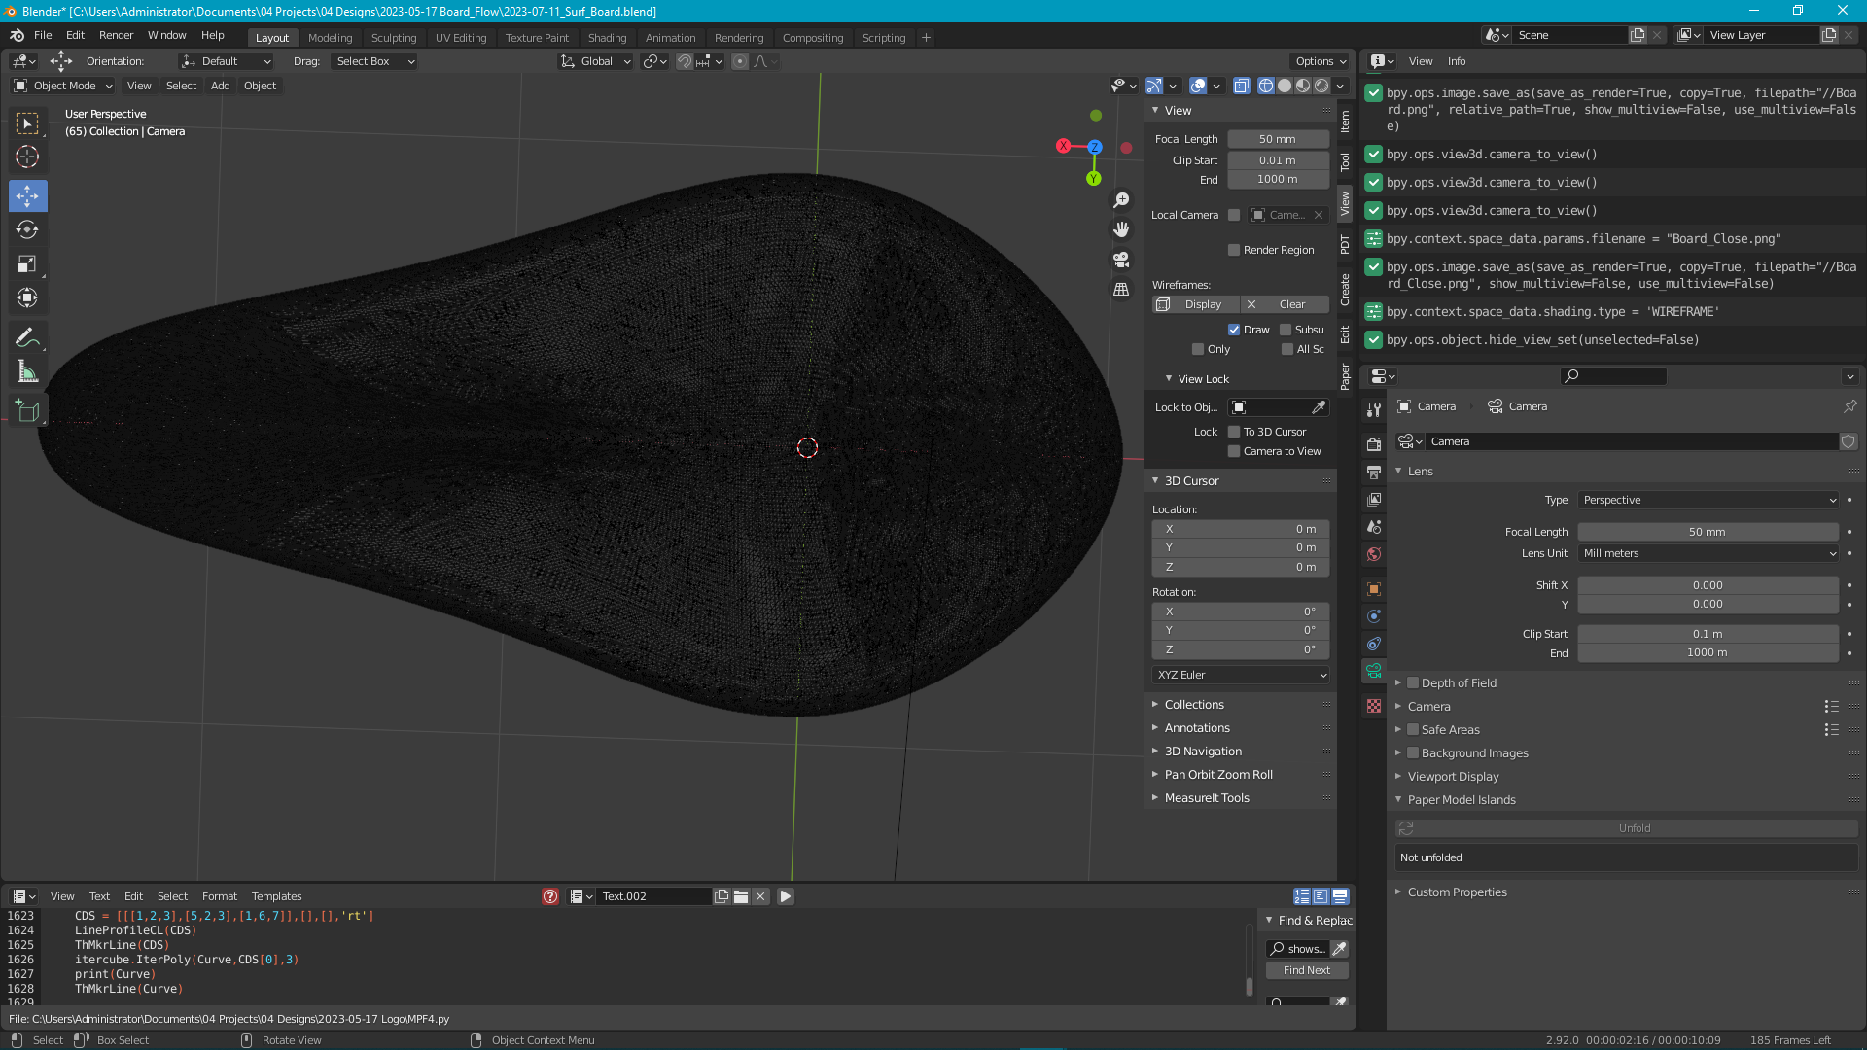Click the viewport zoom magnifier icon
This screenshot has width=1867, height=1050.
point(1121,199)
